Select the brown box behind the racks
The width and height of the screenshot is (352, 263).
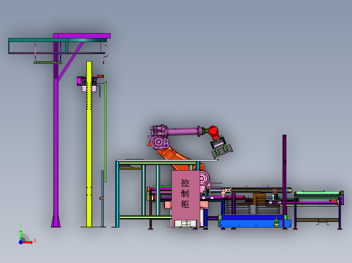click(x=259, y=199)
